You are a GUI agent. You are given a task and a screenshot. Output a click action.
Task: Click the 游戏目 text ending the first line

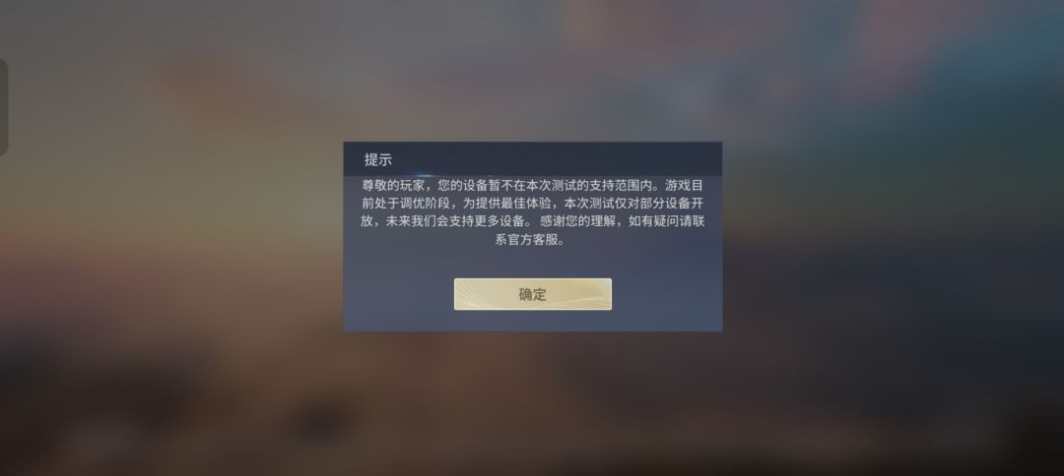684,186
